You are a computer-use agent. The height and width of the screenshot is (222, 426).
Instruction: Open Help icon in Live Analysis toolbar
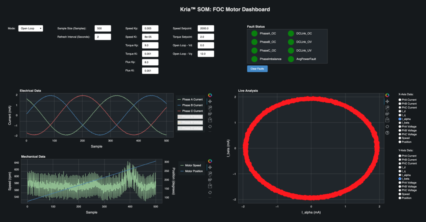[387, 133]
